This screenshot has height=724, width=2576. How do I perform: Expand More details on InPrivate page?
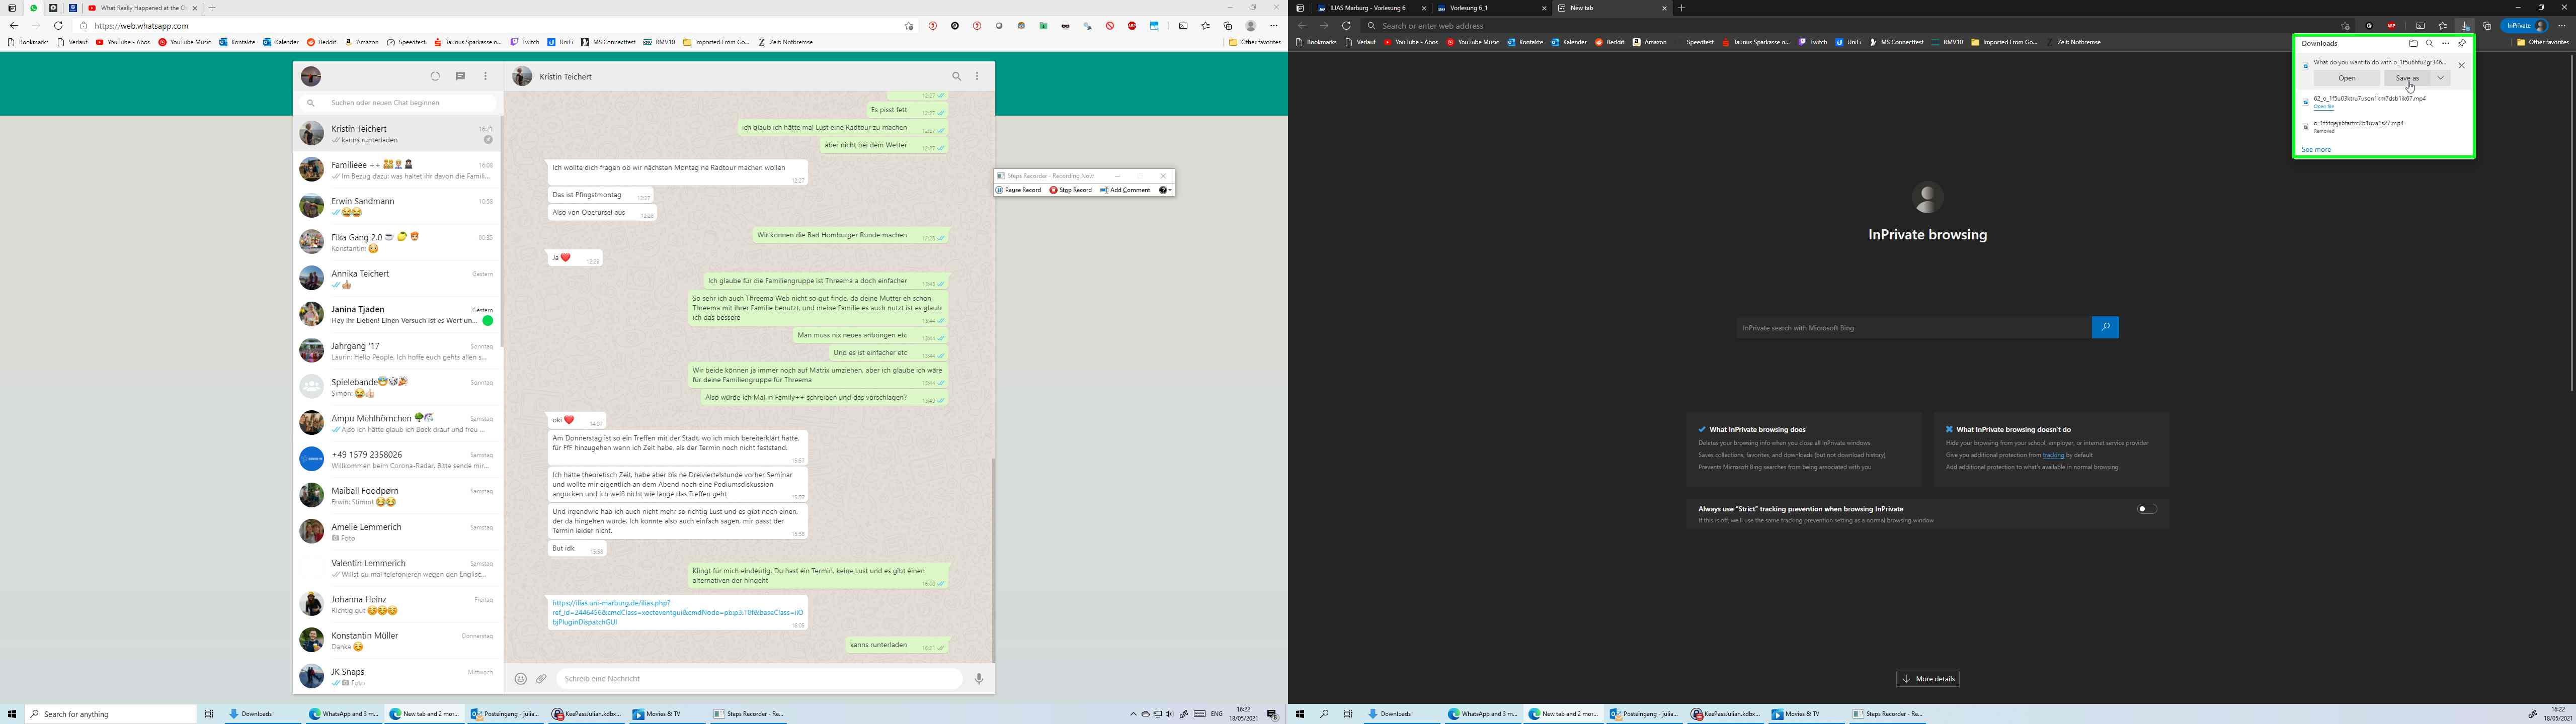point(1927,679)
